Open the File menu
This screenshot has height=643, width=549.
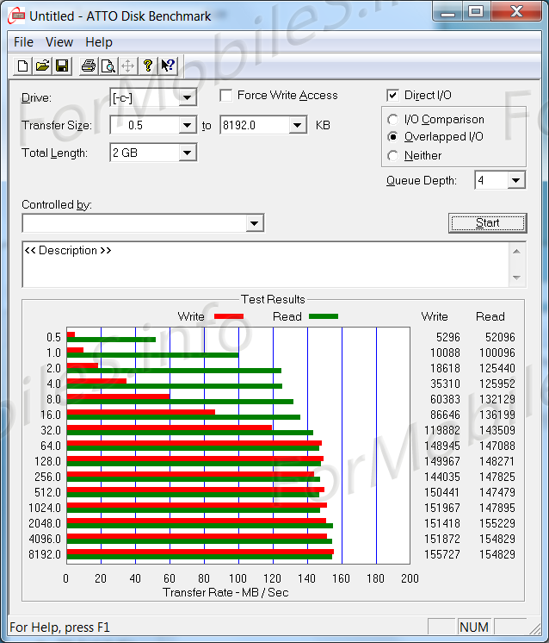(x=23, y=41)
